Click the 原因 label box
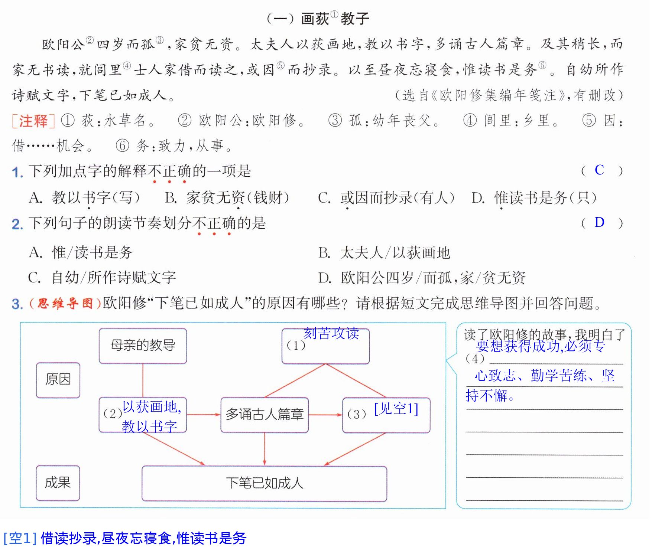Viewport: 652px width, 559px height. point(58,380)
